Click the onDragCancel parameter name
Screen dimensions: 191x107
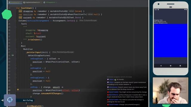37,78
